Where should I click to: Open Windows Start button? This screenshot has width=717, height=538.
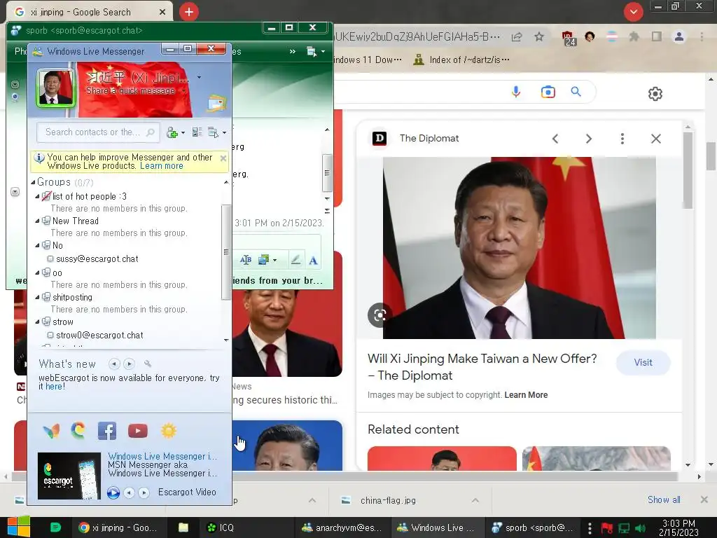18,527
